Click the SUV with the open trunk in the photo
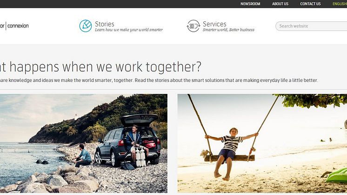Image resolution: width=347 pixels, height=195 pixels. click(128, 141)
